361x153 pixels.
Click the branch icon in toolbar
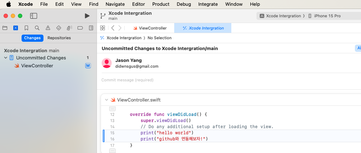tap(103, 16)
